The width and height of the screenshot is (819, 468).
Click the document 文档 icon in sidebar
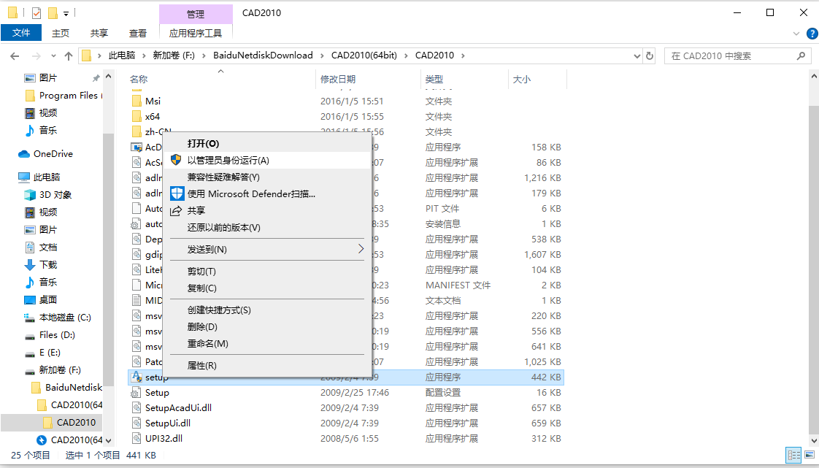coord(30,247)
